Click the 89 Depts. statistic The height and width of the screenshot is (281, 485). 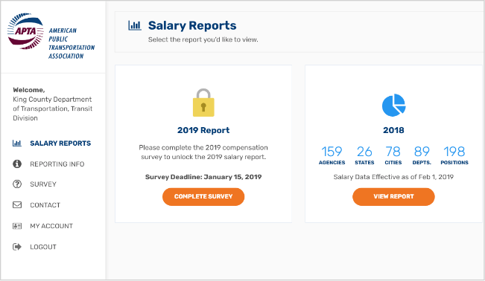click(x=422, y=155)
